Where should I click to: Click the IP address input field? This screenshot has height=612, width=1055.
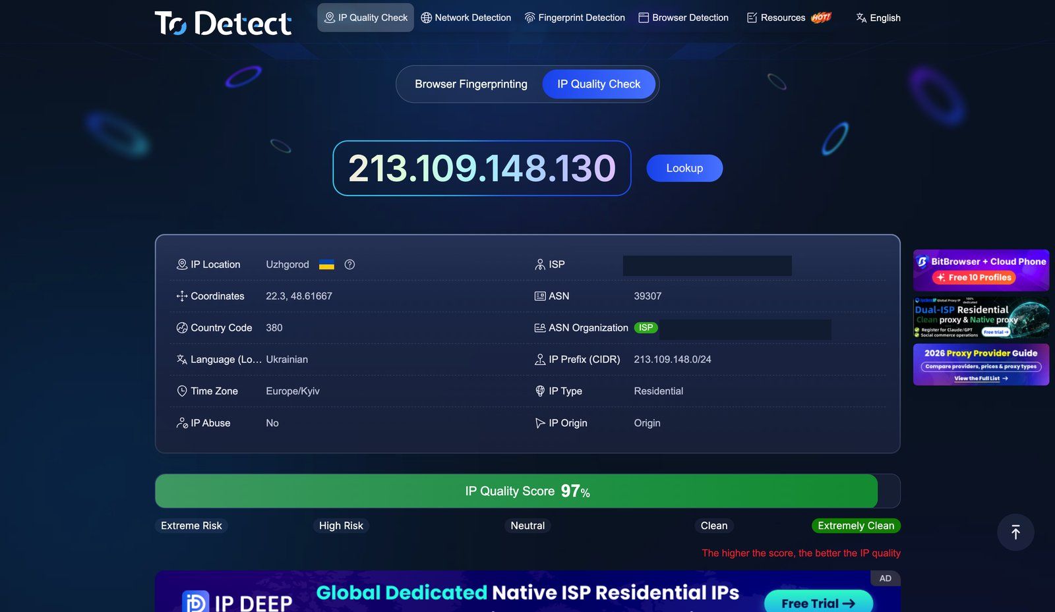(x=482, y=168)
